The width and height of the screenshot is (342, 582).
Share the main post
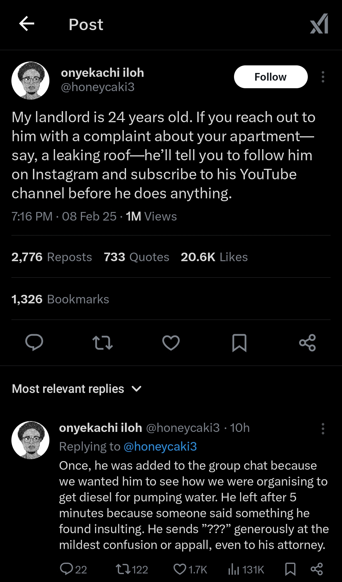[307, 343]
